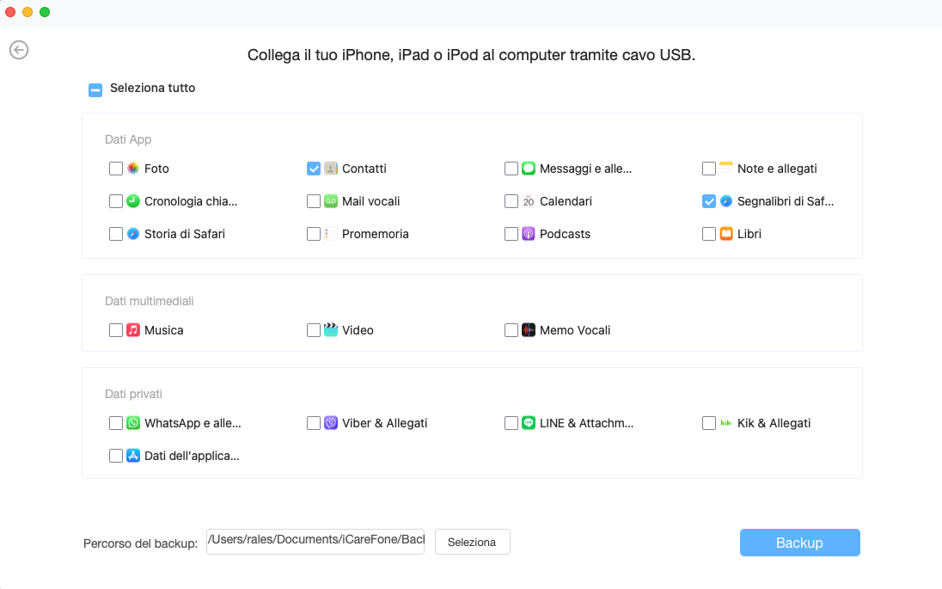Click the Cronologia chiamate phone icon

click(133, 201)
